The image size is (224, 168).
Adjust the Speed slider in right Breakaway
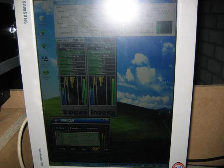(101, 66)
